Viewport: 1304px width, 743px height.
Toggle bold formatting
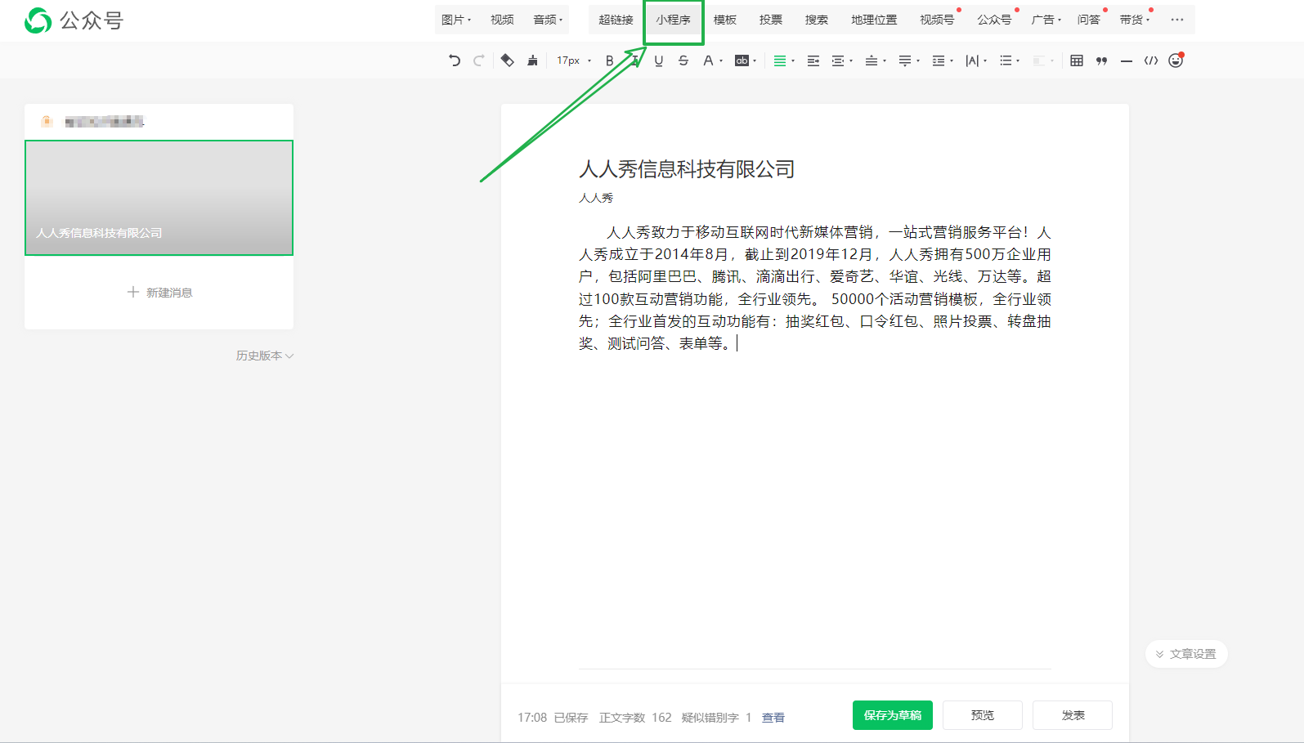coord(609,60)
